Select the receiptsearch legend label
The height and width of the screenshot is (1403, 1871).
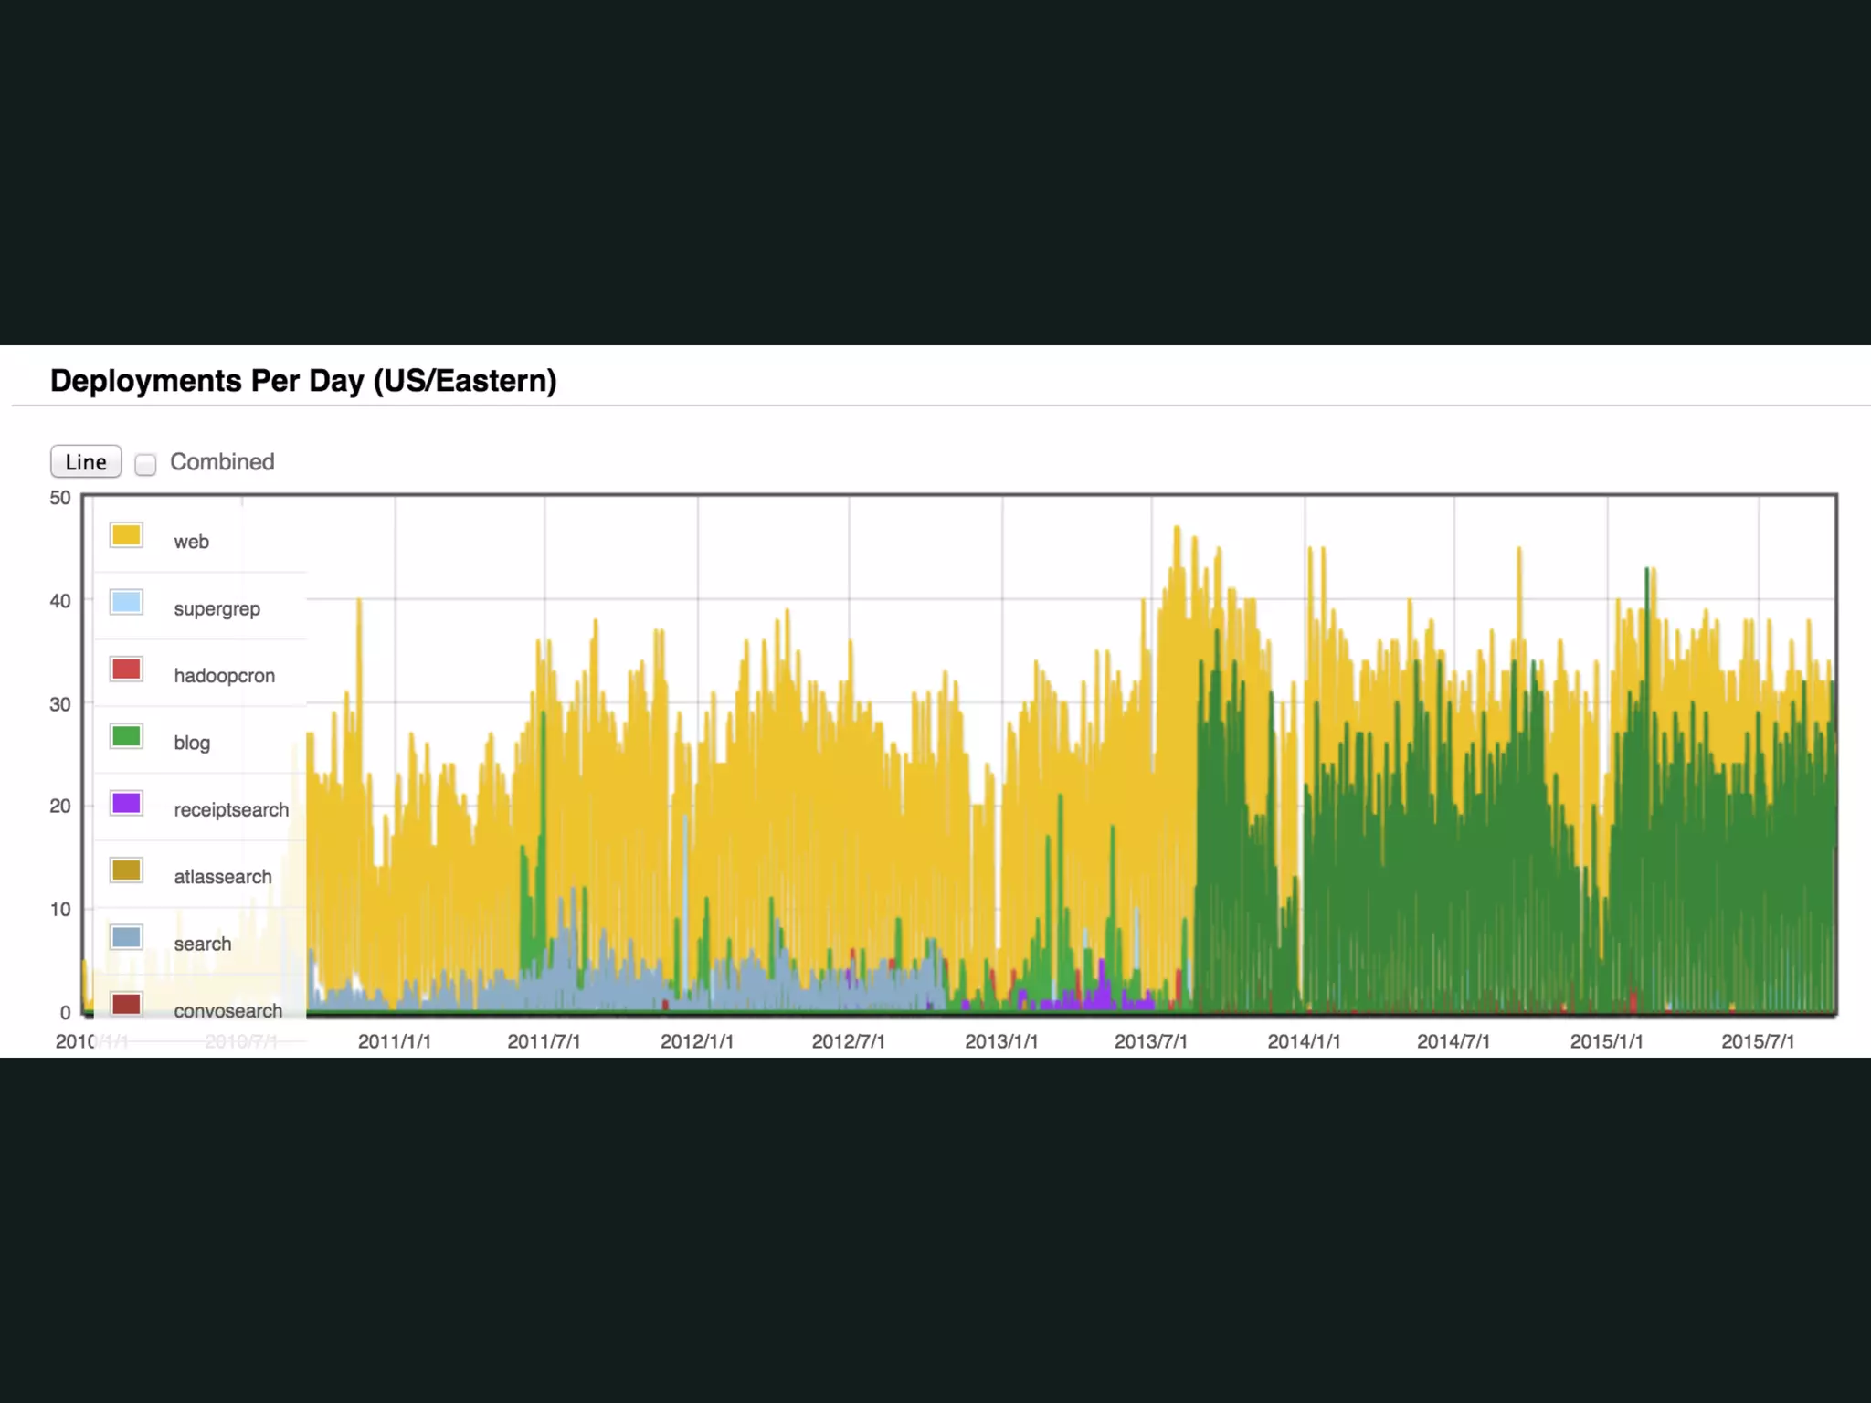pos(231,810)
